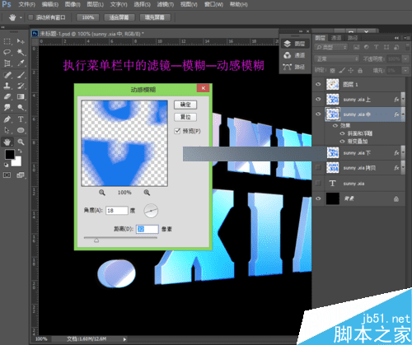
Task: Select the Eraser tool
Action: click(7, 96)
